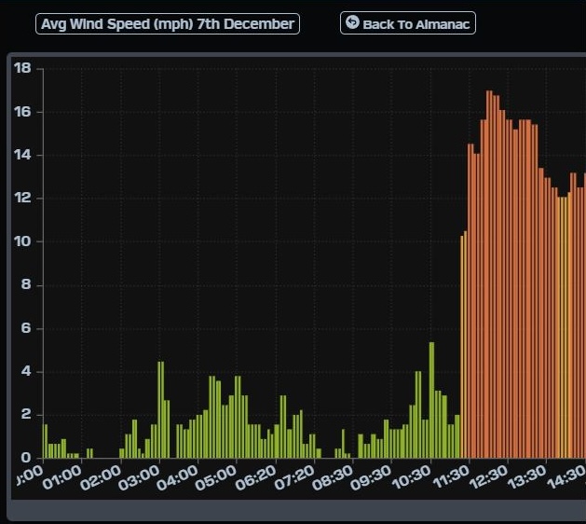Click the 10 value on the y-axis
Viewport: 586px width, 524px height.
coord(23,241)
